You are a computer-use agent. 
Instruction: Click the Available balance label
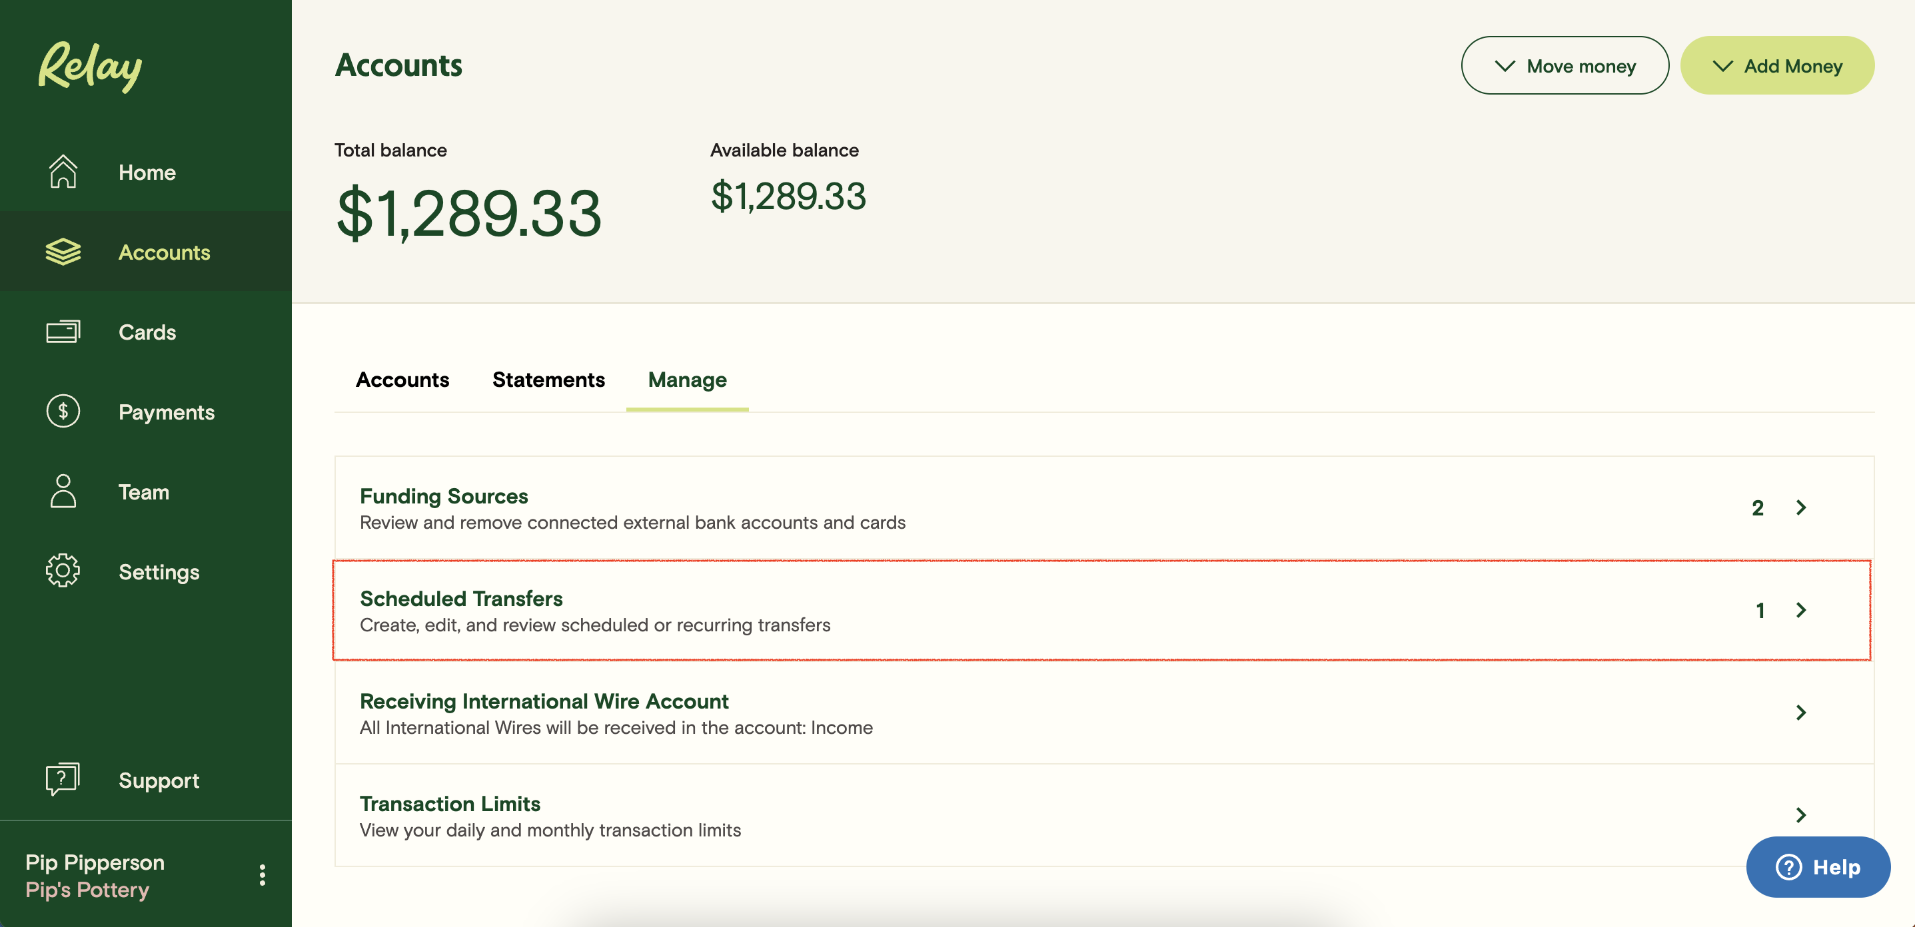click(784, 150)
